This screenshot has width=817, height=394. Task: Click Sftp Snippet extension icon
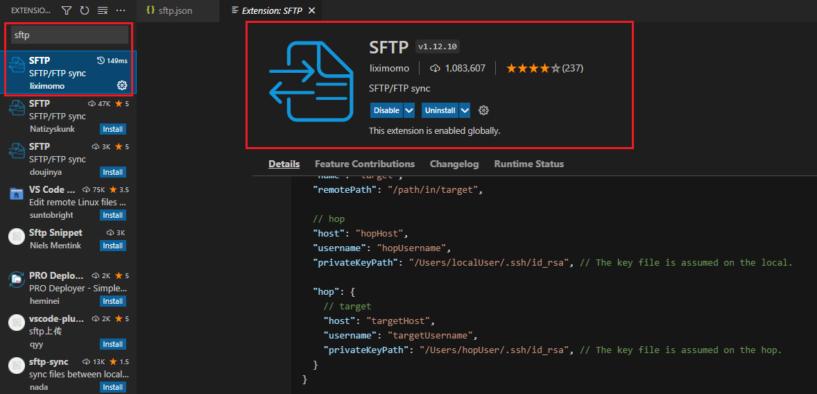[17, 237]
